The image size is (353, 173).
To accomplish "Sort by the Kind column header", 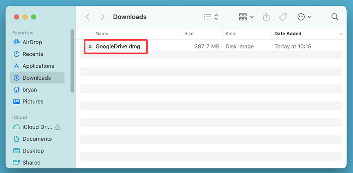I will pos(231,34).
